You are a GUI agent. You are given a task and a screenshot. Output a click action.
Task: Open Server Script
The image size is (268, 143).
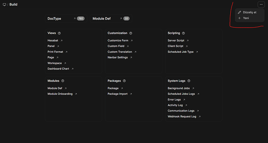[x=176, y=40]
